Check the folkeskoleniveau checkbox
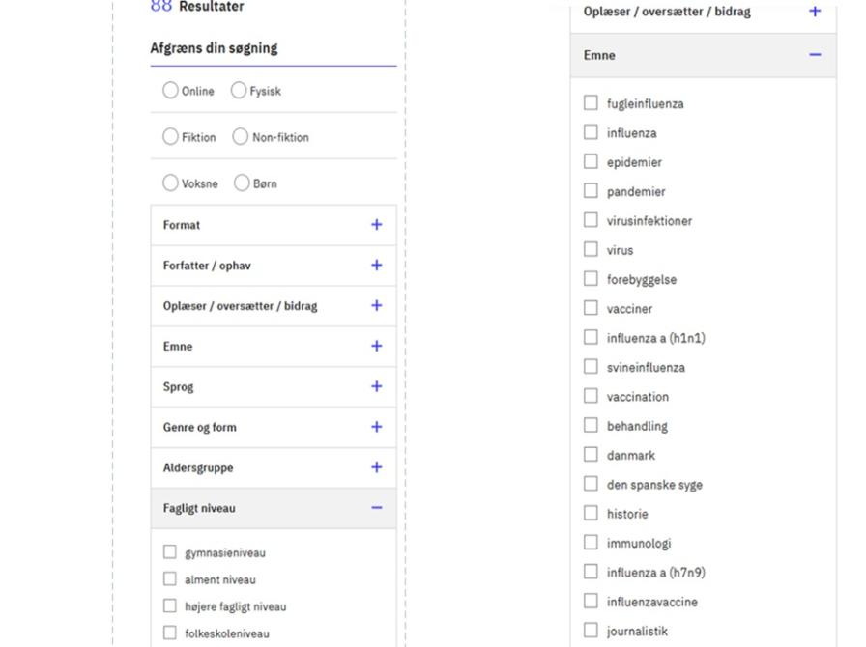Viewport: 866px width, 647px height. pos(170,633)
